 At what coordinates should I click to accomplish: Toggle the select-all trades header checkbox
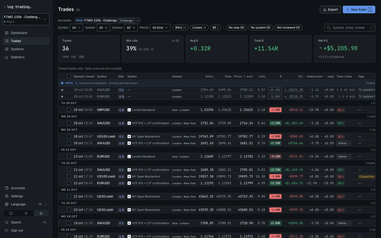(69, 76)
